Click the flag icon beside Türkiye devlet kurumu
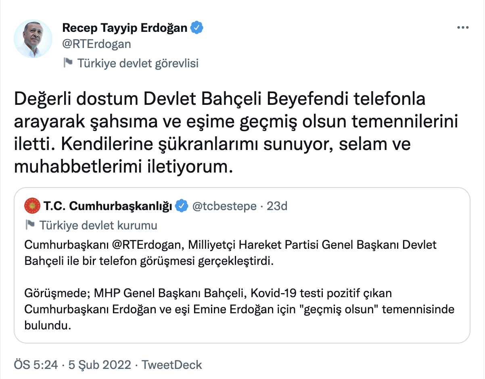Screen dimensions: 485x379 (x=30, y=225)
